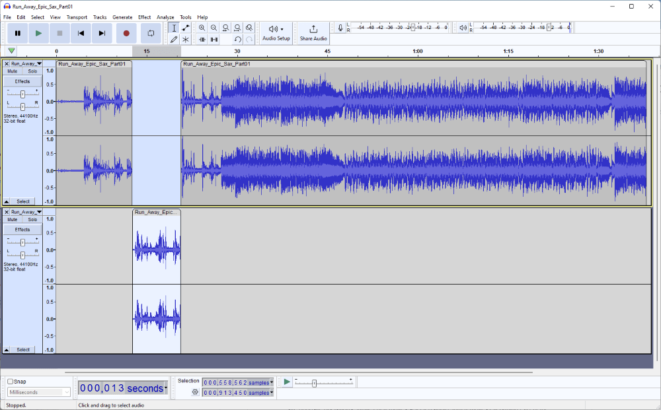Viewport: 661px width, 410px height.
Task: Open the Generate menu
Action: [122, 17]
